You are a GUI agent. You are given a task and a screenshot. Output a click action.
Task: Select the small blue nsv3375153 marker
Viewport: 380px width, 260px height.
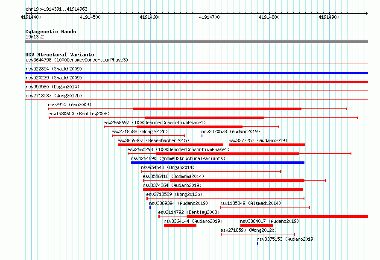pyautogui.click(x=257, y=243)
